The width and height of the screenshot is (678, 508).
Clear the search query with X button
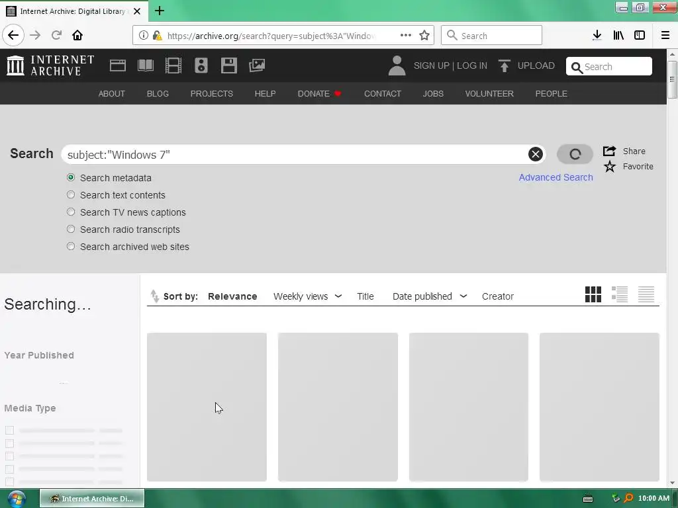(535, 154)
